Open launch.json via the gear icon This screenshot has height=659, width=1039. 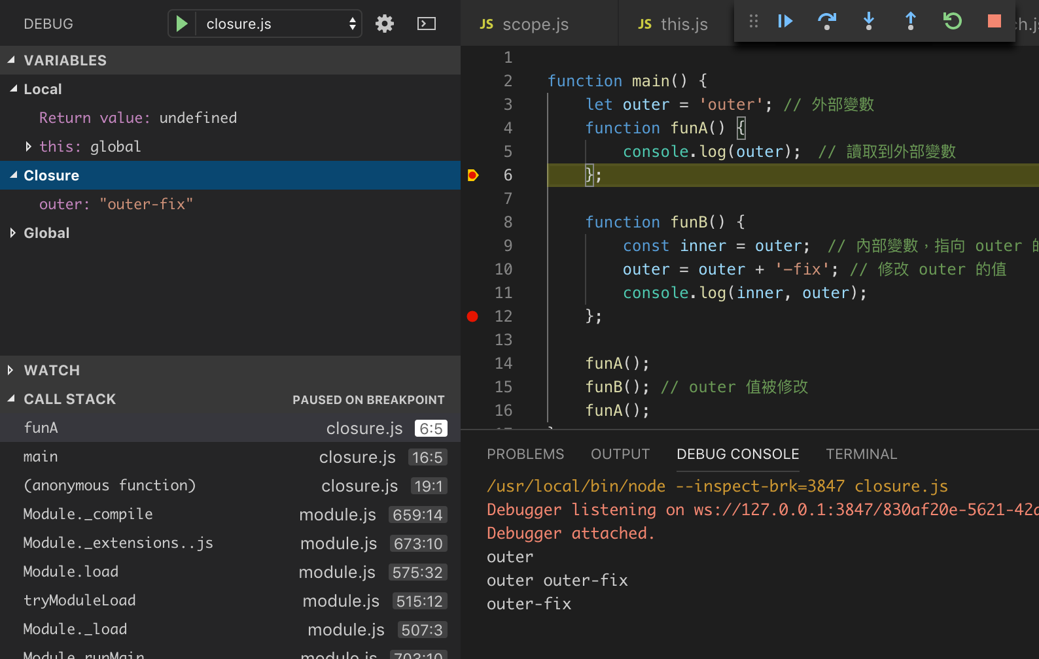coord(385,24)
